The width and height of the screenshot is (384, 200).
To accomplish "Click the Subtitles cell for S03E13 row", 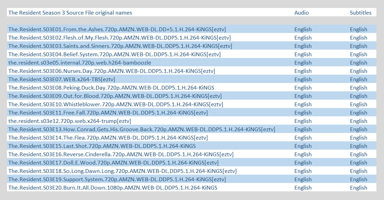I will [x=359, y=129].
